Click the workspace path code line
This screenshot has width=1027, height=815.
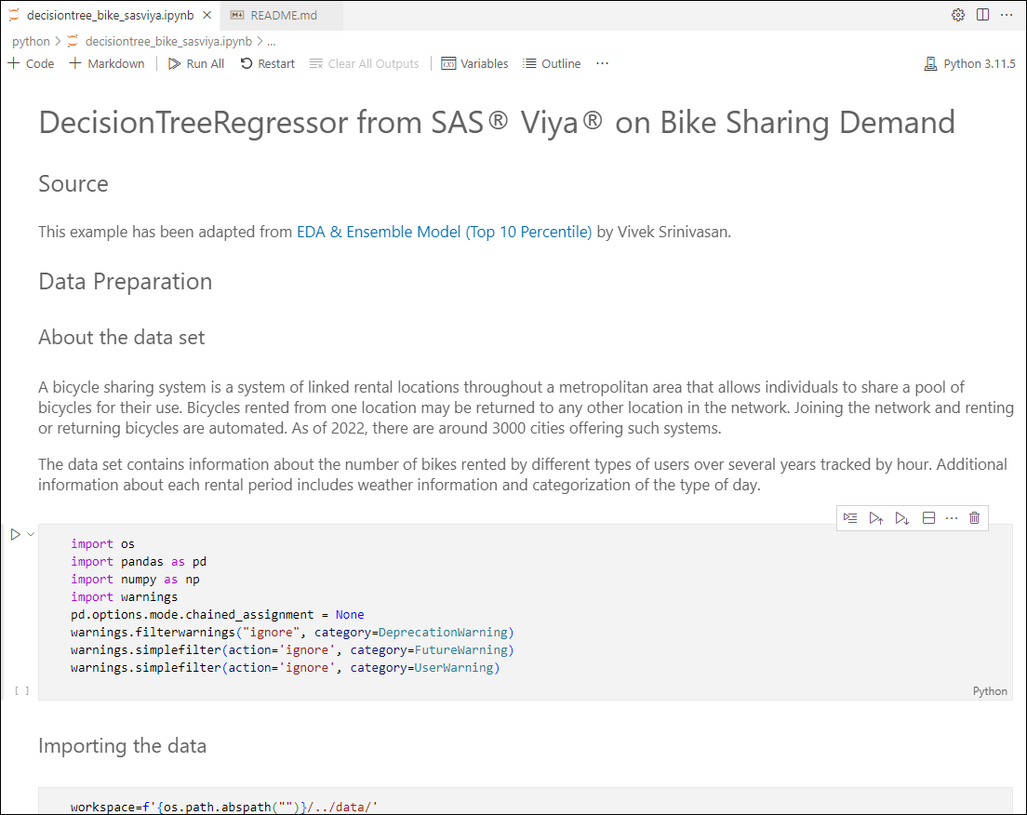tap(224, 807)
